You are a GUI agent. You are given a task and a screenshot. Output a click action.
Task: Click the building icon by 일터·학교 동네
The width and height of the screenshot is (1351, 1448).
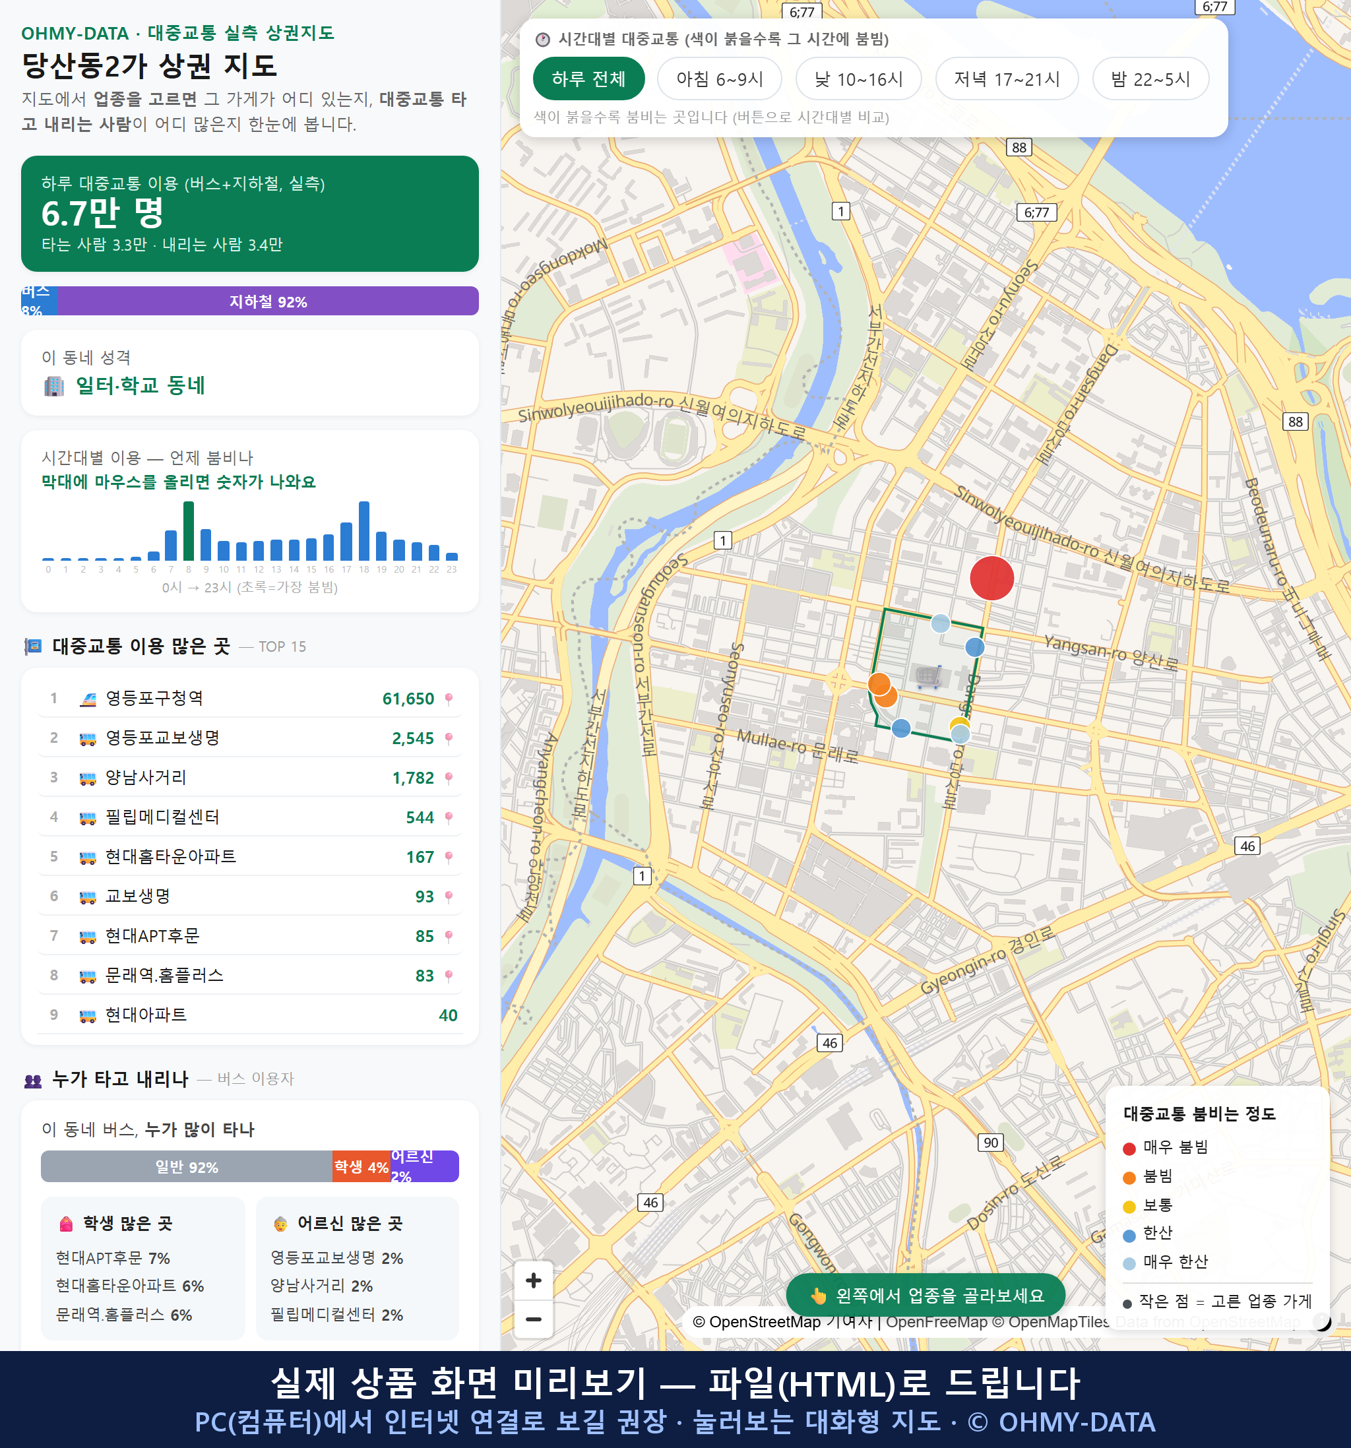point(54,385)
